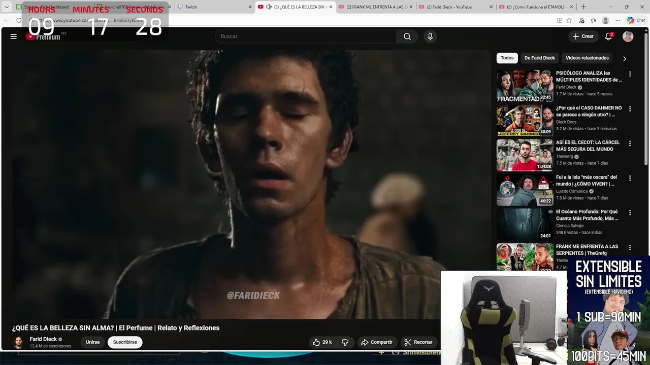Screen dimensions: 650x365
Task: Open the Por qué el CASO DAHMER title
Action: click(589, 111)
